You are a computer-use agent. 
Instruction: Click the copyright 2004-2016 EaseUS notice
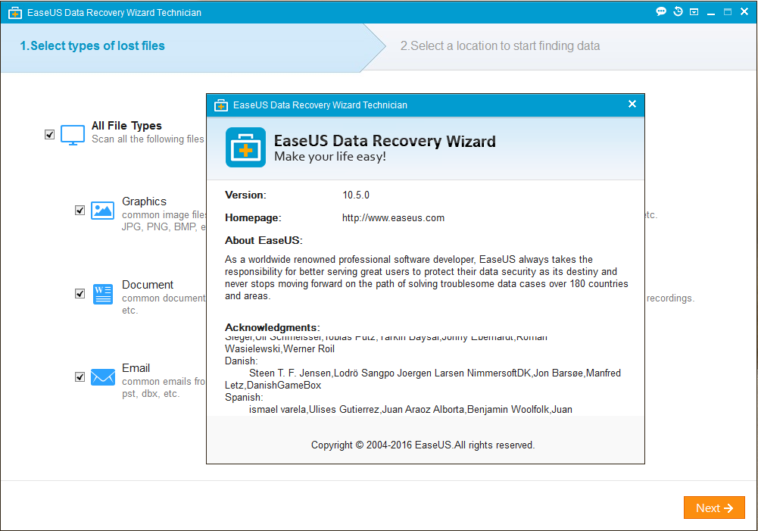pyautogui.click(x=423, y=445)
